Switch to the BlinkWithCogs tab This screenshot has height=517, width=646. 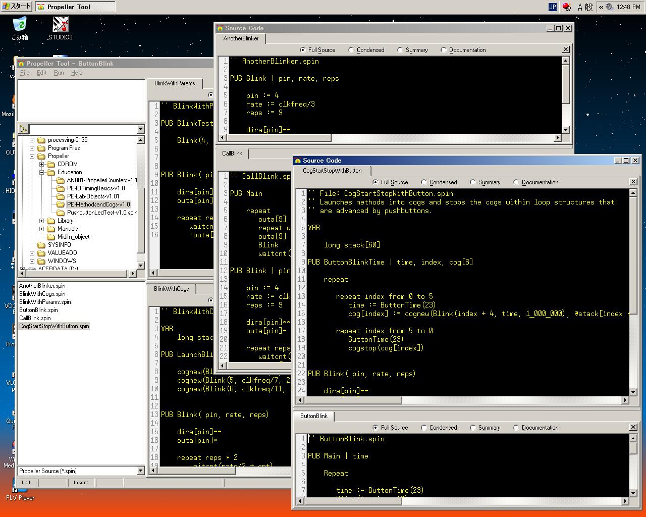[x=172, y=289]
